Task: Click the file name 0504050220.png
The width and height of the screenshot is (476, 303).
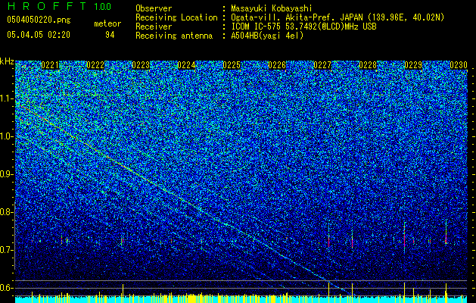Action: (x=39, y=20)
